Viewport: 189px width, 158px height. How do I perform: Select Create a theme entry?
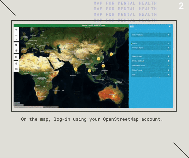pos(151,48)
